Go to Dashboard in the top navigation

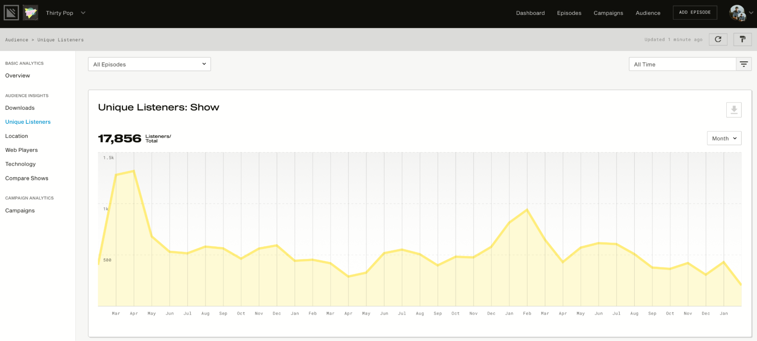coord(530,13)
